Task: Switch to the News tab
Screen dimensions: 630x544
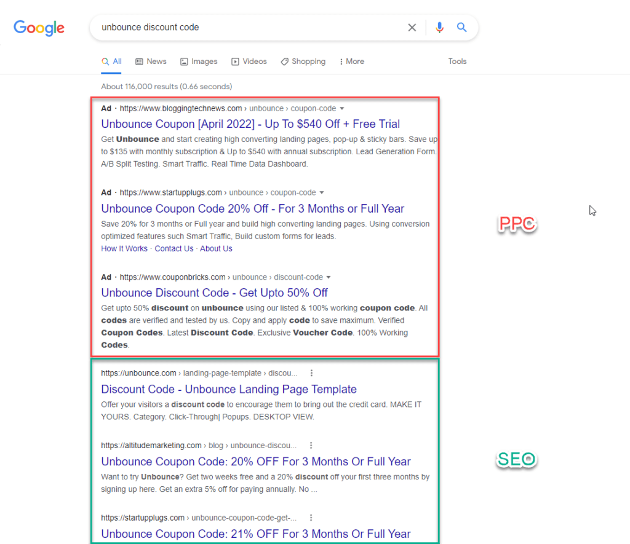Action: (151, 61)
